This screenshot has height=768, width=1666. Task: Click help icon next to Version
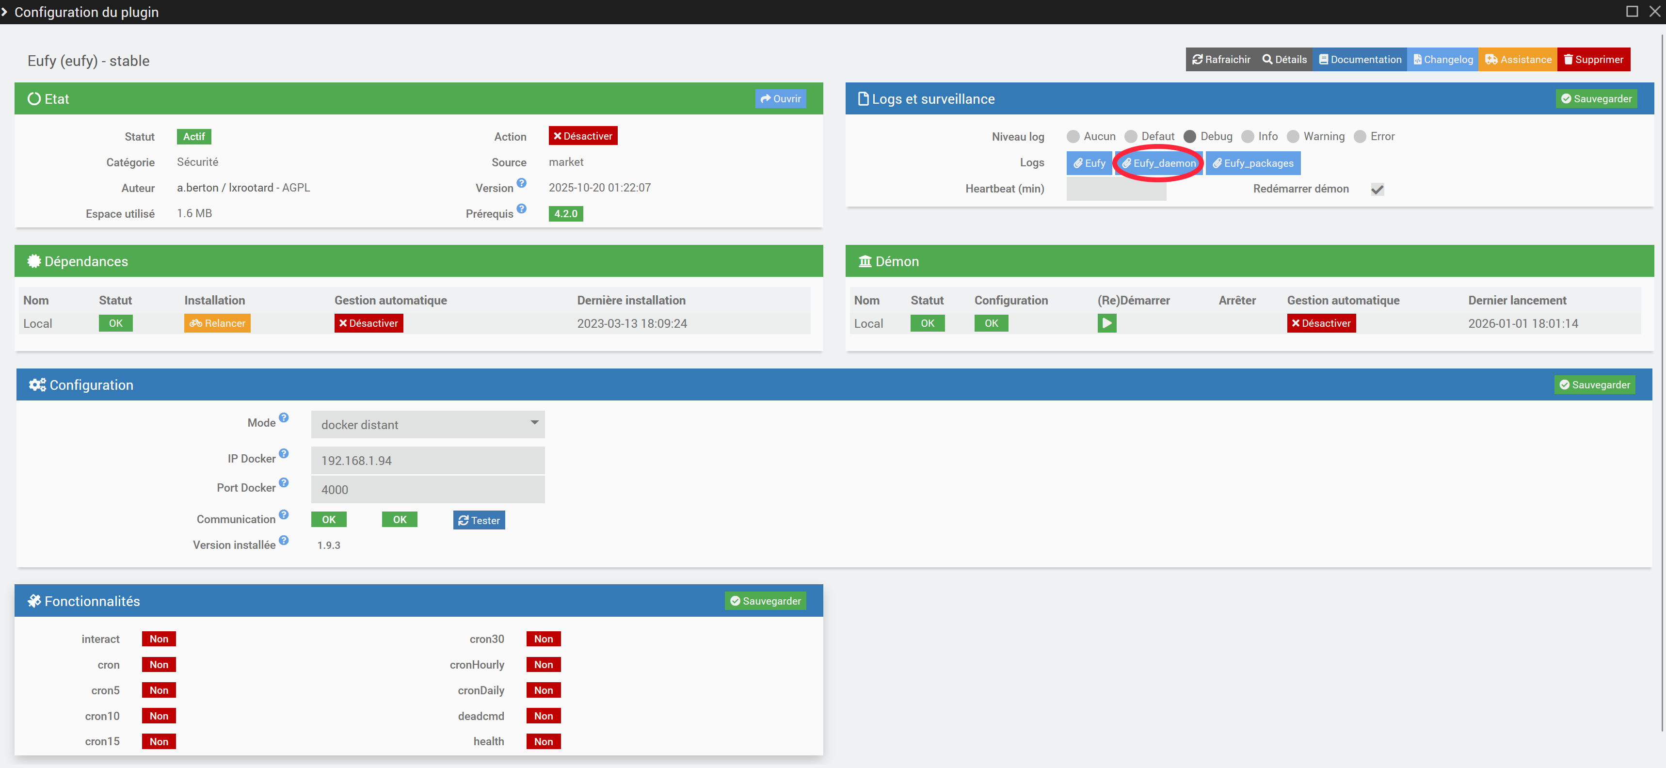[x=521, y=183]
